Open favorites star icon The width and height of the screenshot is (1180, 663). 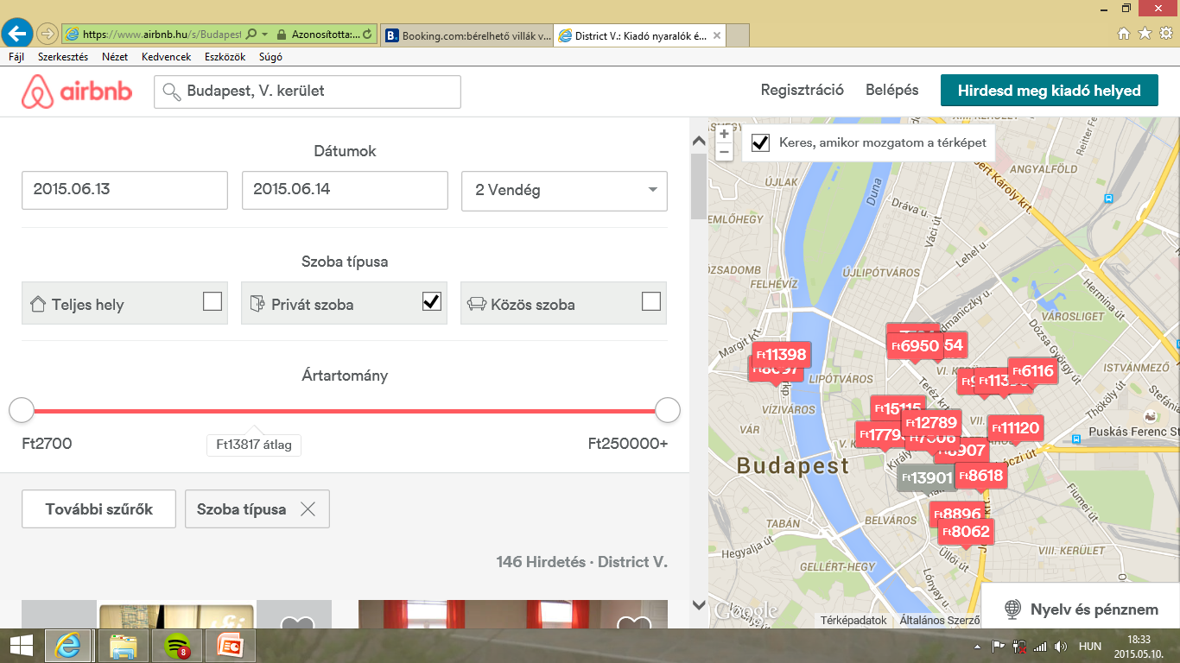click(1145, 34)
